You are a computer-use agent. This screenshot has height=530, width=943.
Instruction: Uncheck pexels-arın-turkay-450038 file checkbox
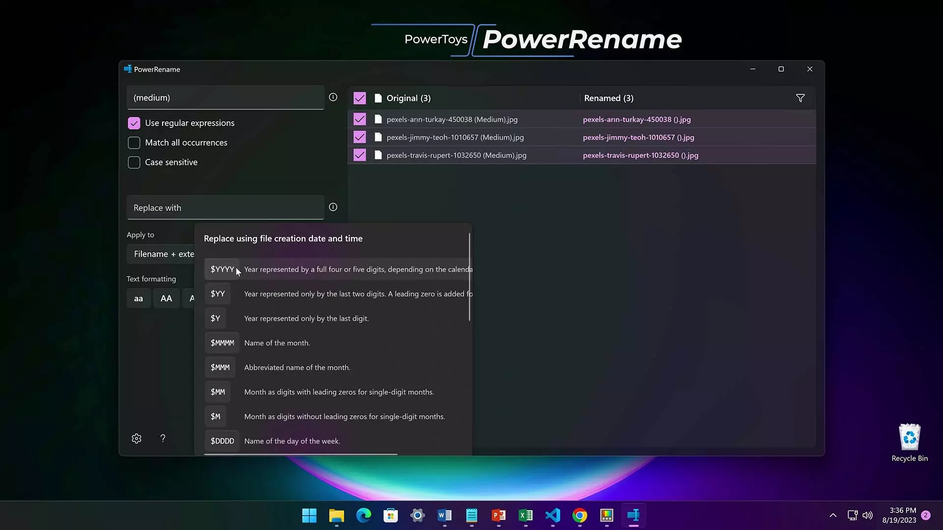tap(360, 119)
